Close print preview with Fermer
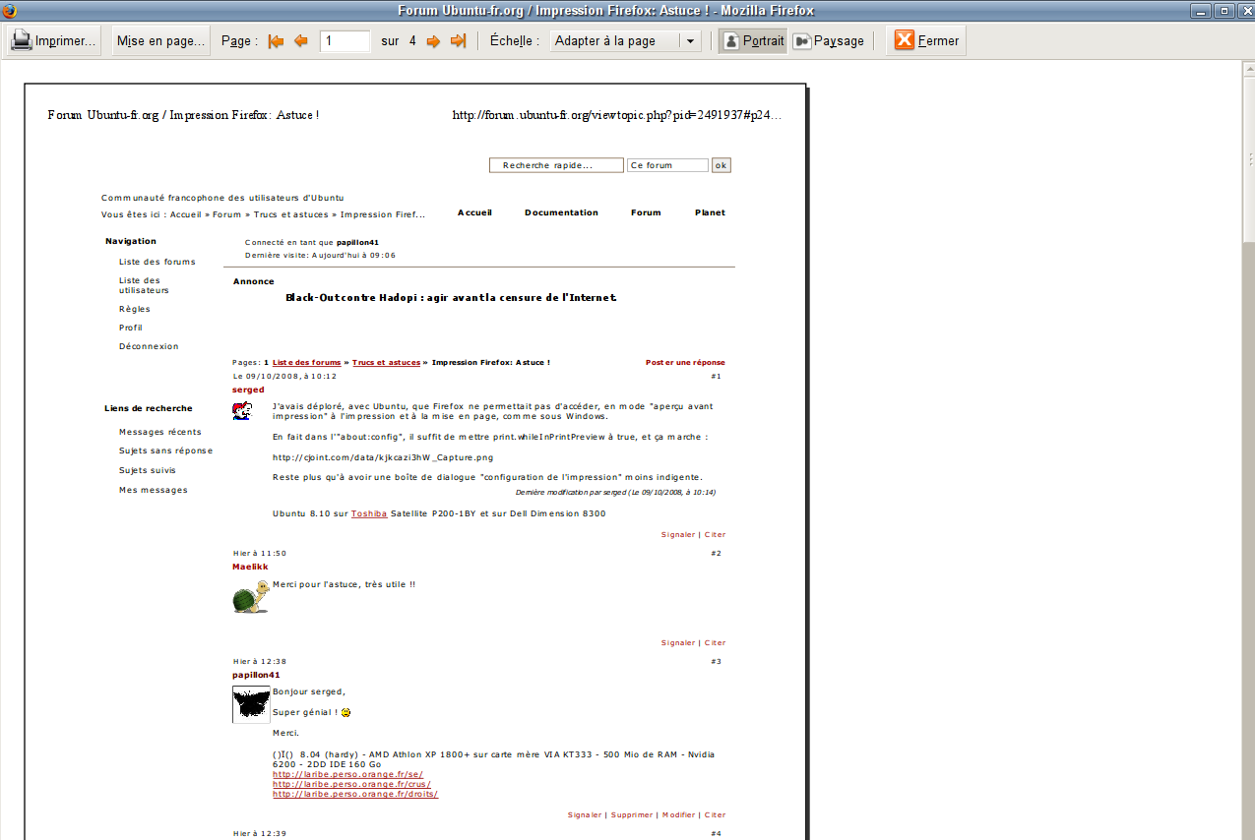 pyautogui.click(x=925, y=41)
